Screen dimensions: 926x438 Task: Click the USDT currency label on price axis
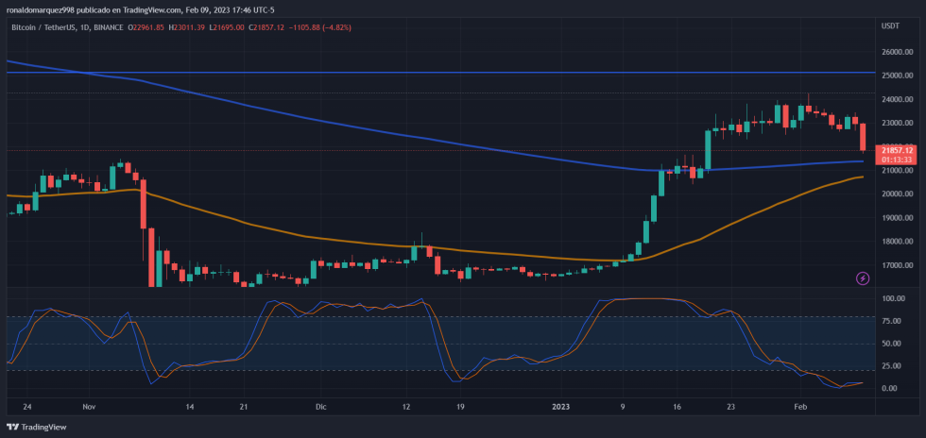point(889,26)
